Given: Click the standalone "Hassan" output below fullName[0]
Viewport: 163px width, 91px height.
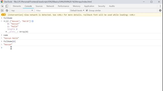Looking at the screenshot, I should 8,44.
